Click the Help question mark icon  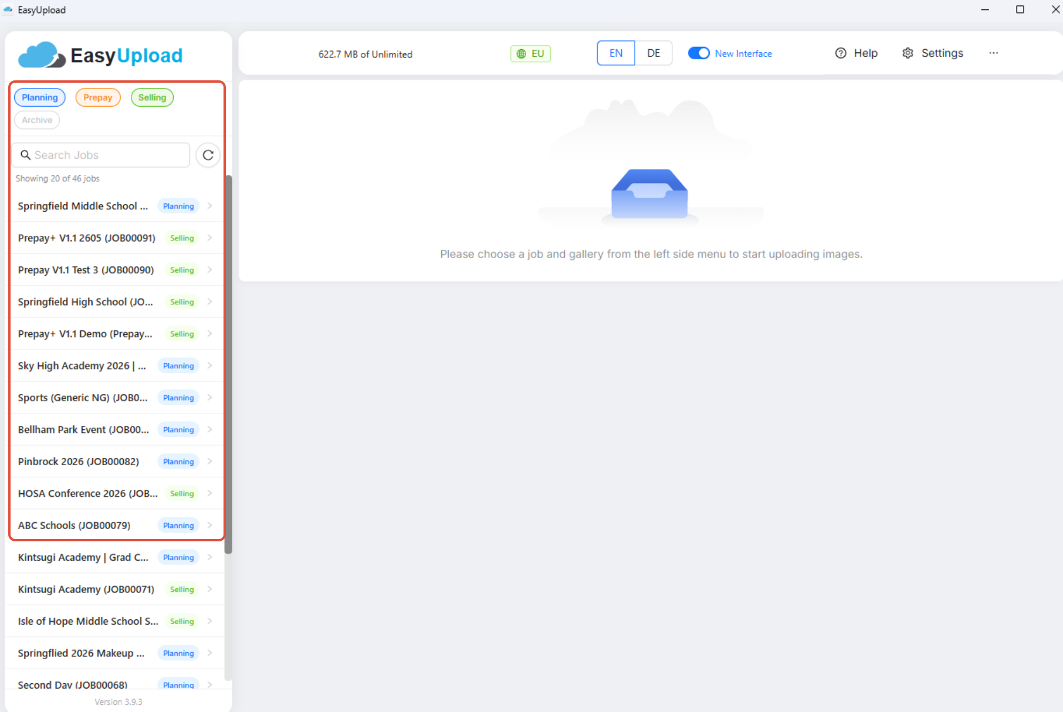[x=841, y=53]
